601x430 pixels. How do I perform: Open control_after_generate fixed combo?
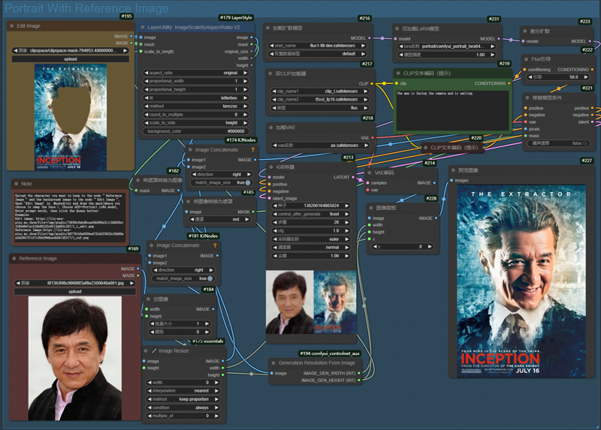point(311,214)
